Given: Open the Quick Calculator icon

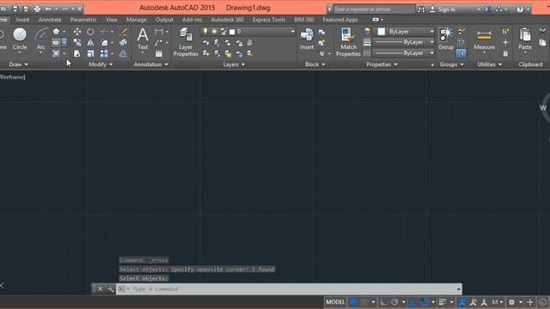Looking at the screenshot, I should click(x=505, y=53).
